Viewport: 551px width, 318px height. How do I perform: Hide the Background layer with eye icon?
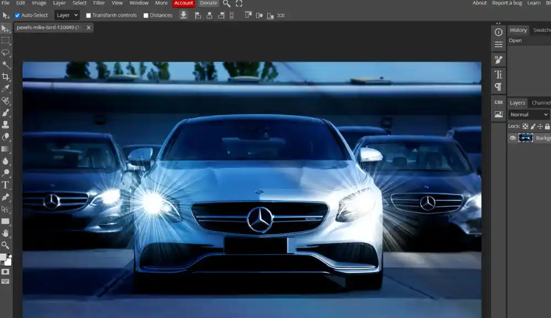[512, 138]
